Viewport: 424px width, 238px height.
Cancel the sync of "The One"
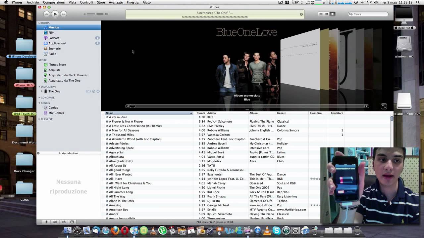tap(301, 14)
